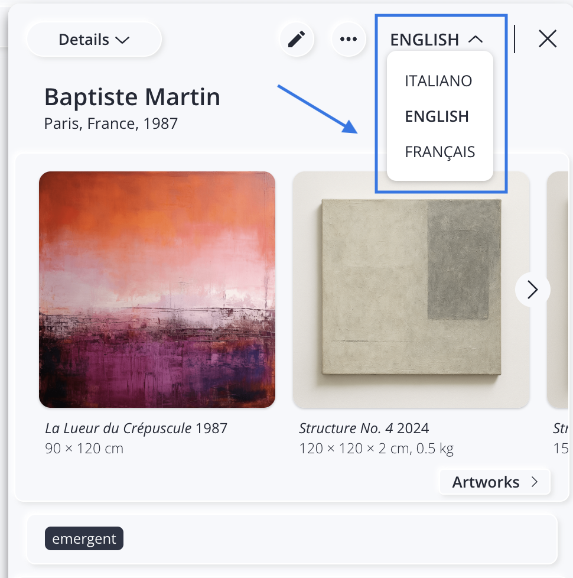Viewport: 573px width, 578px height.
Task: Click the Baptiste Martin artist name
Action: click(132, 97)
